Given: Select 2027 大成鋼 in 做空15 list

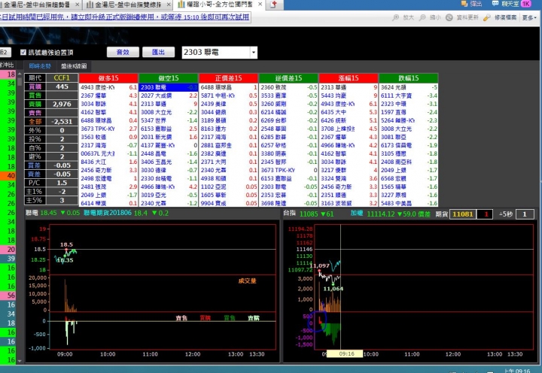Looking at the screenshot, I should 169,96.
